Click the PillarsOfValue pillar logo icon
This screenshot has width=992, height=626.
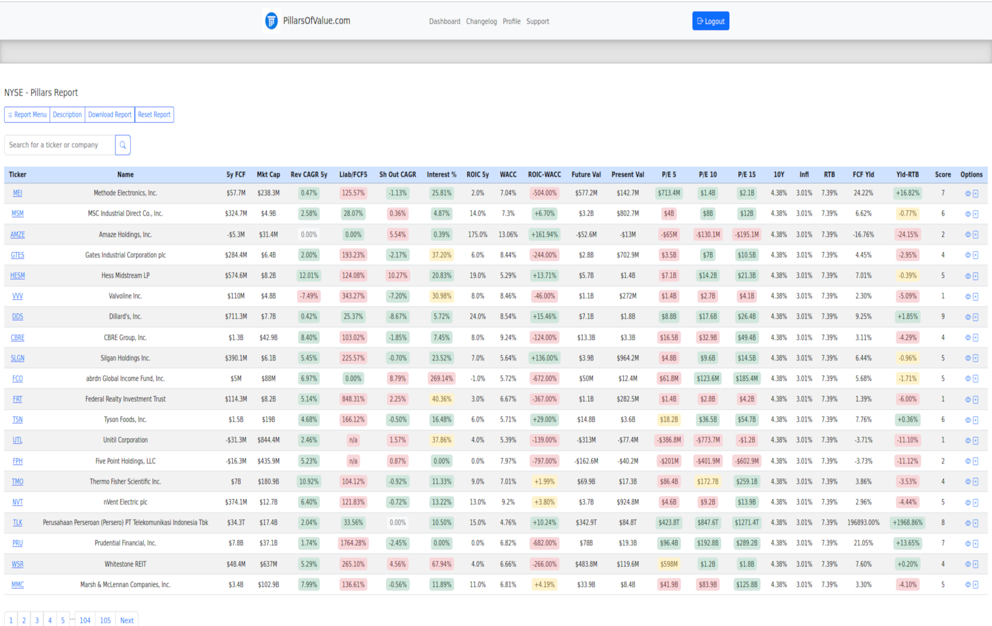(271, 21)
